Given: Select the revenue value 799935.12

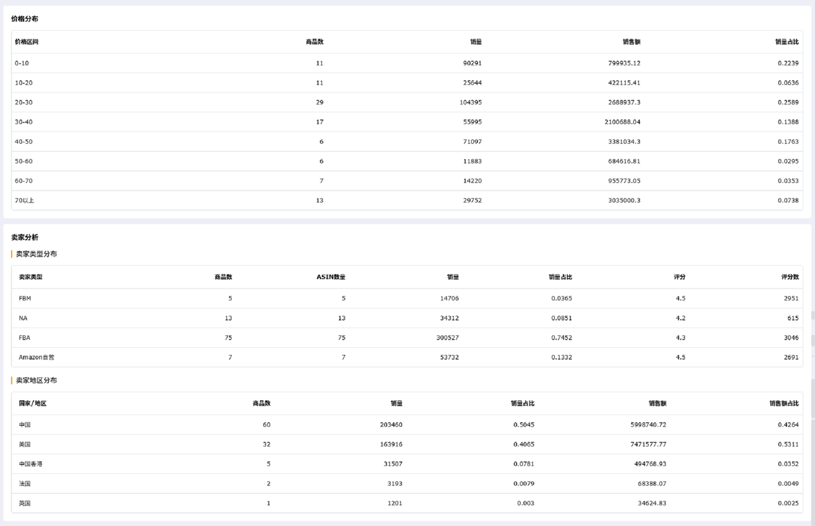Looking at the screenshot, I should [625, 63].
